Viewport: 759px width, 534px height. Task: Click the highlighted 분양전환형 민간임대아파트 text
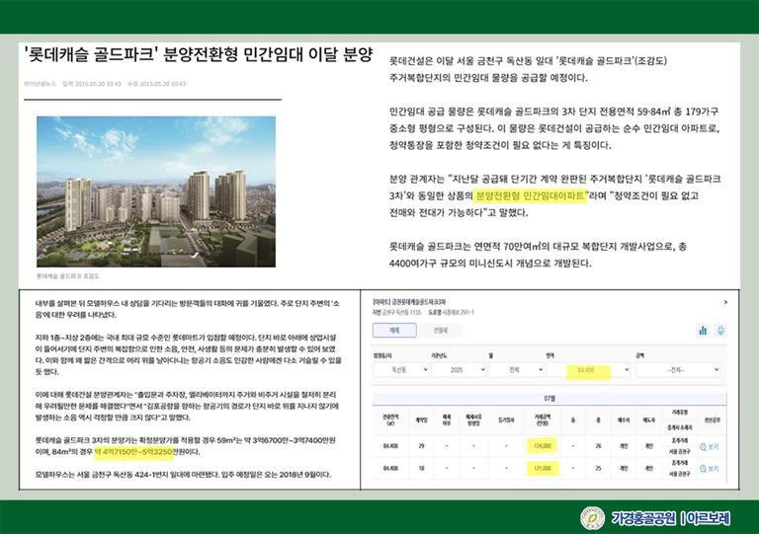pos(531,195)
